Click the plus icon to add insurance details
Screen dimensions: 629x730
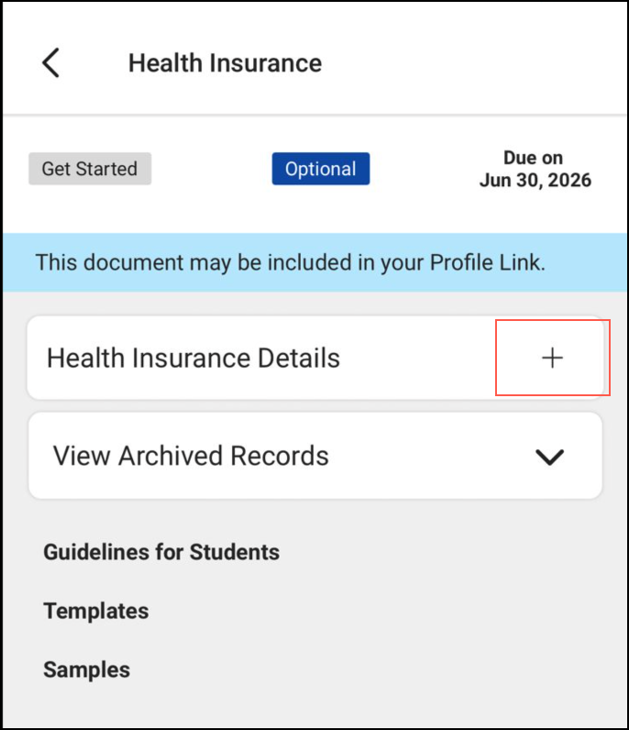(x=552, y=358)
